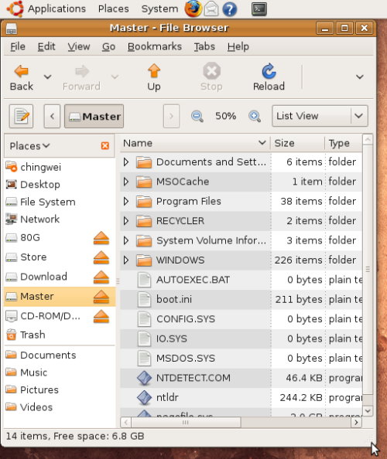The height and width of the screenshot is (459, 387).
Task: Navigate up to the parent folder
Action: pos(154,77)
